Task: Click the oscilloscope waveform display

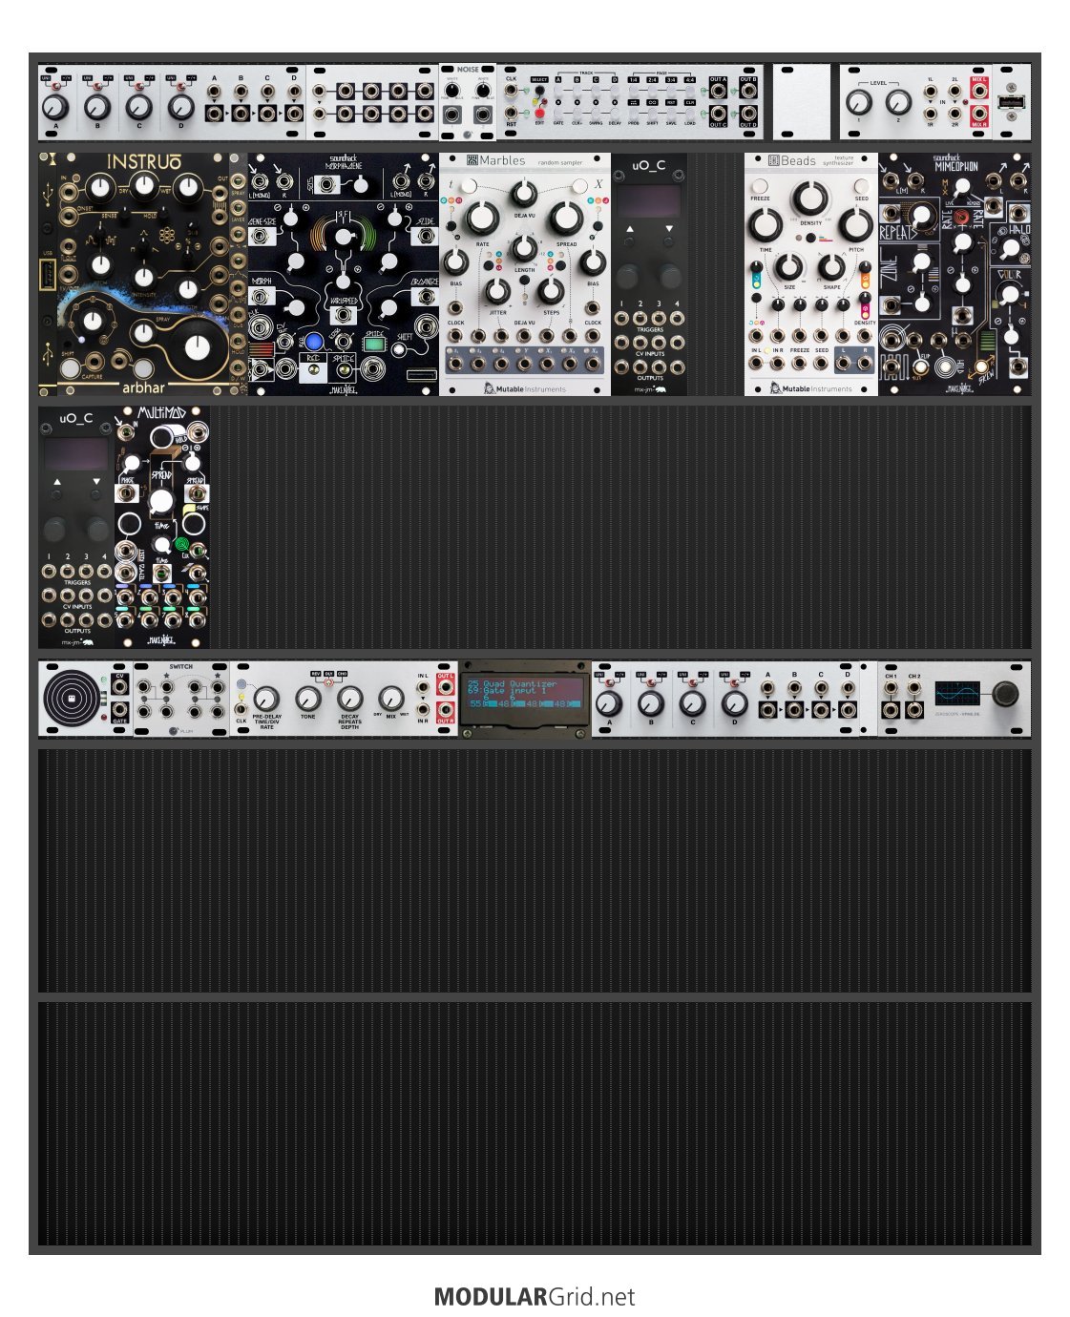Action: coord(958,694)
